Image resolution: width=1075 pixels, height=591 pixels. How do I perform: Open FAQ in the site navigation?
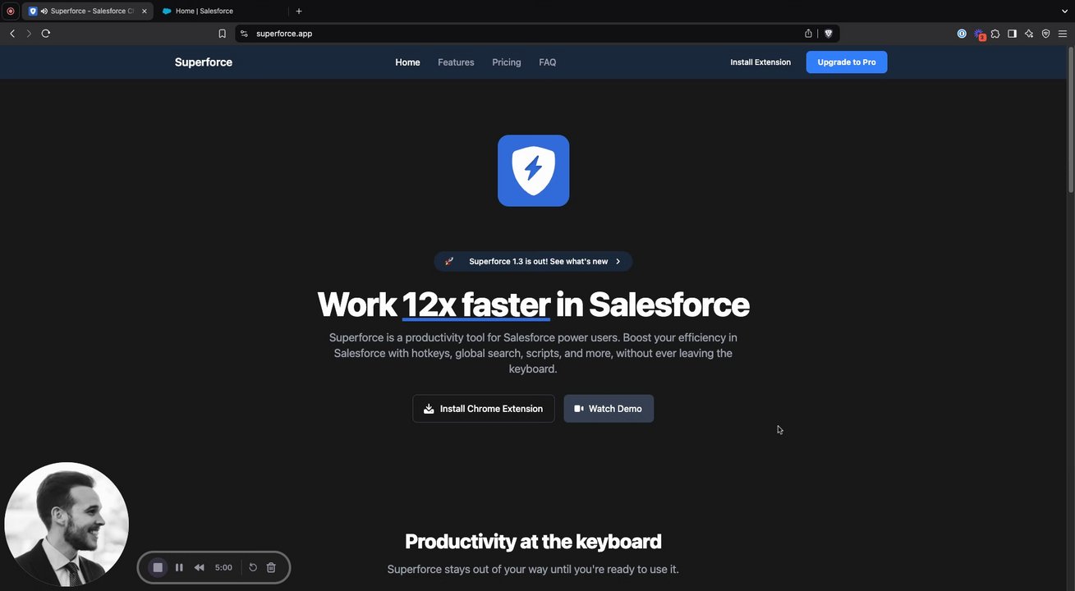point(548,62)
